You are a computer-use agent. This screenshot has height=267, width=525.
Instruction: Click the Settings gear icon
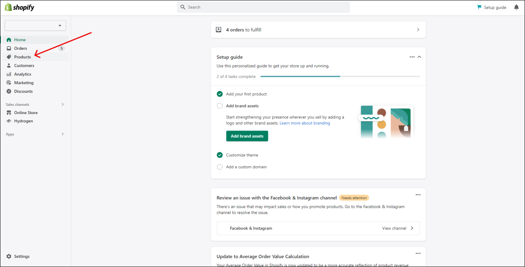9,256
